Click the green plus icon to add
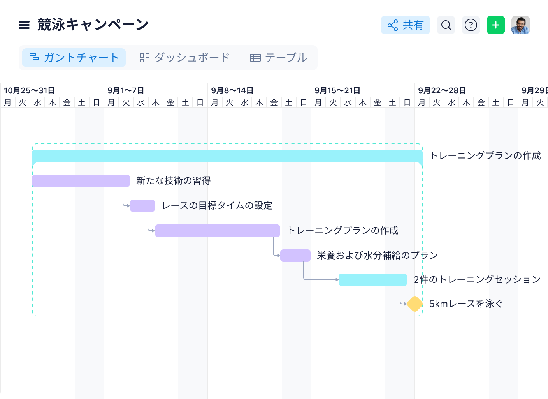The height and width of the screenshot is (399, 548). pos(495,25)
